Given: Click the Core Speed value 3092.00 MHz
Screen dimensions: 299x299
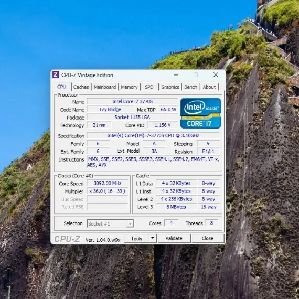Looking at the screenshot, I should coord(108,183).
